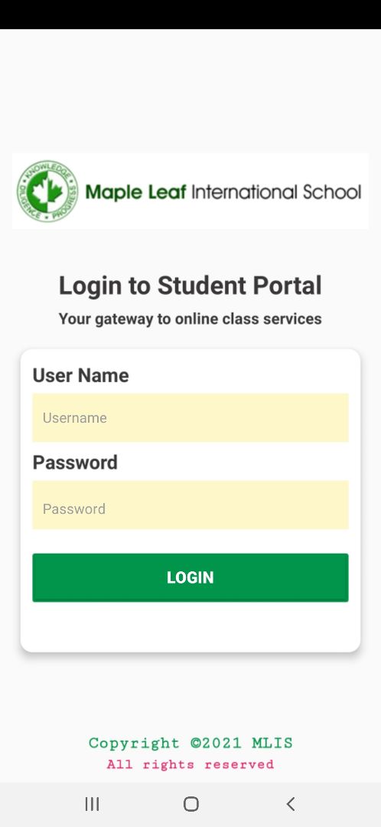Tap the "User Name" field label
The image size is (381, 827).
(80, 375)
